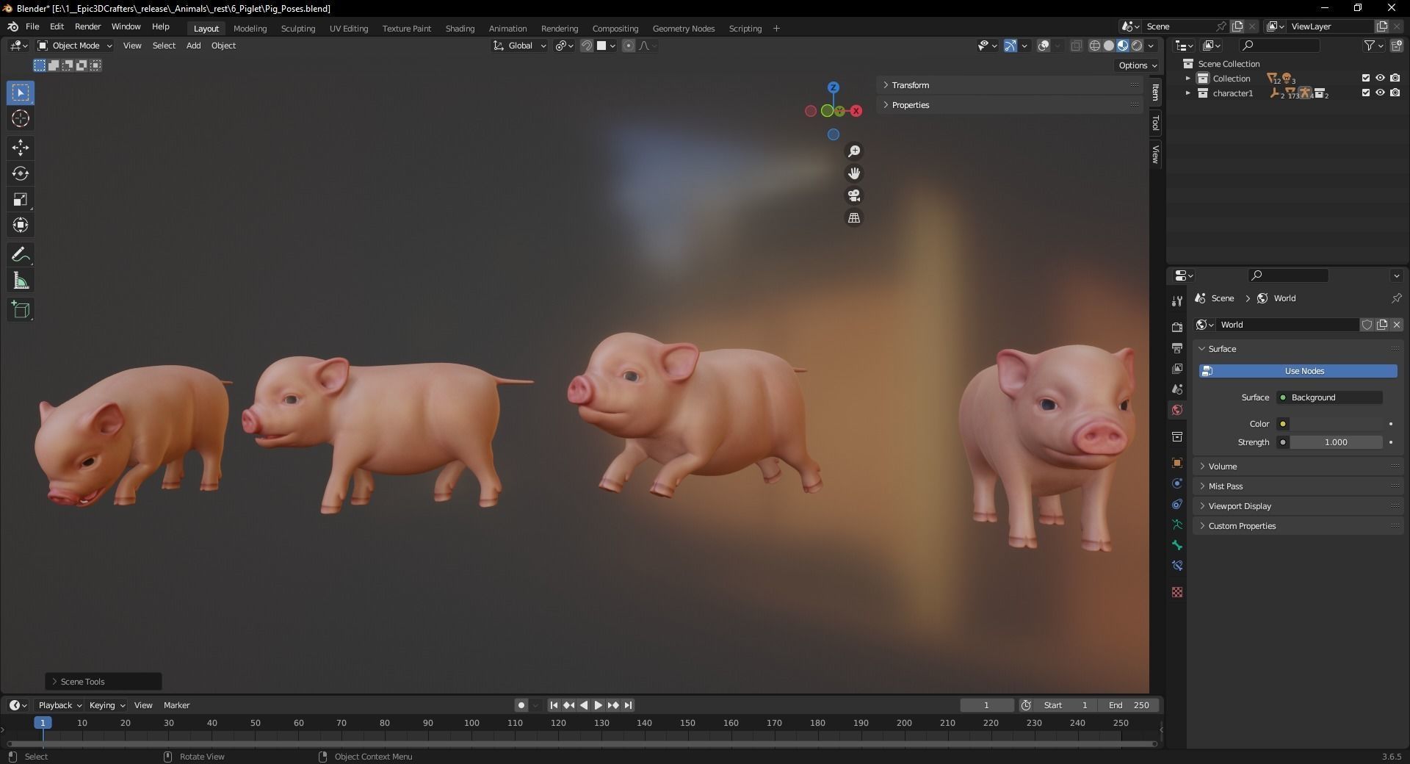Open the Global transform orientation dropdown
The height and width of the screenshot is (764, 1410).
pyautogui.click(x=520, y=46)
